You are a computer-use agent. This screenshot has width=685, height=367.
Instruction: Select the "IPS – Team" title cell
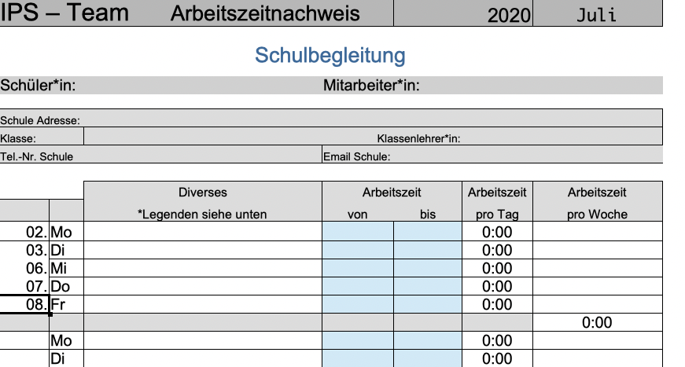click(x=66, y=13)
